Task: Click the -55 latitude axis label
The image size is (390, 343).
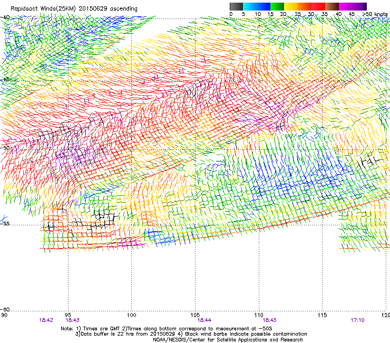Action: coord(5,223)
